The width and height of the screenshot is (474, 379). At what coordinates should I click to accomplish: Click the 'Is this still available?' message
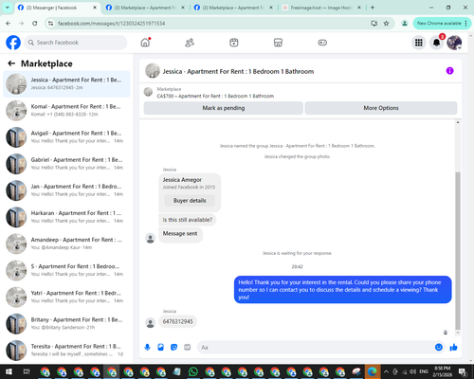[x=188, y=220]
